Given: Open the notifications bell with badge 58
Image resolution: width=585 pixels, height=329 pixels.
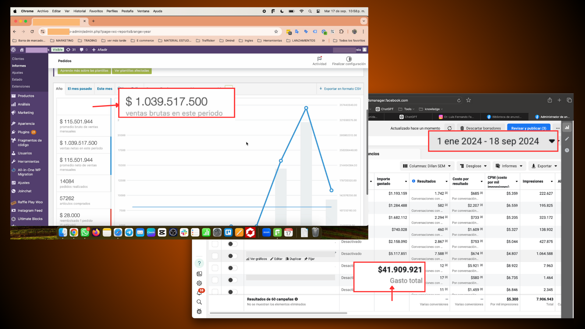Looking at the screenshot, I should [199, 292].
